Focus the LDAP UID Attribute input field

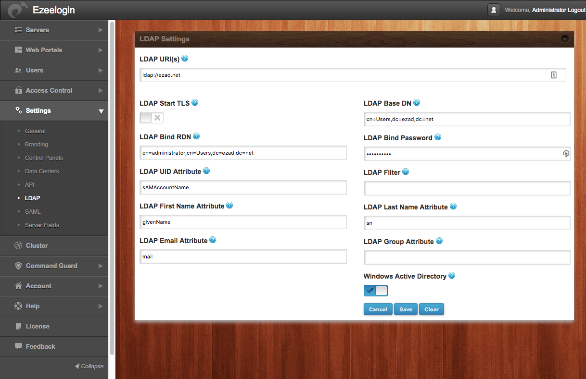click(x=243, y=187)
